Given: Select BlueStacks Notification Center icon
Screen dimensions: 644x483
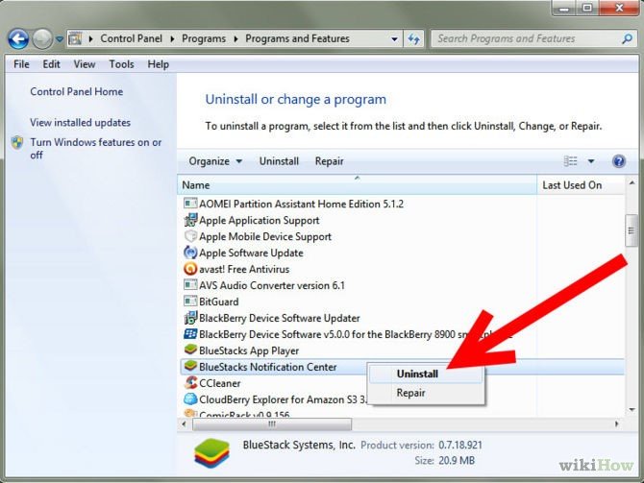Looking at the screenshot, I should click(x=190, y=366).
